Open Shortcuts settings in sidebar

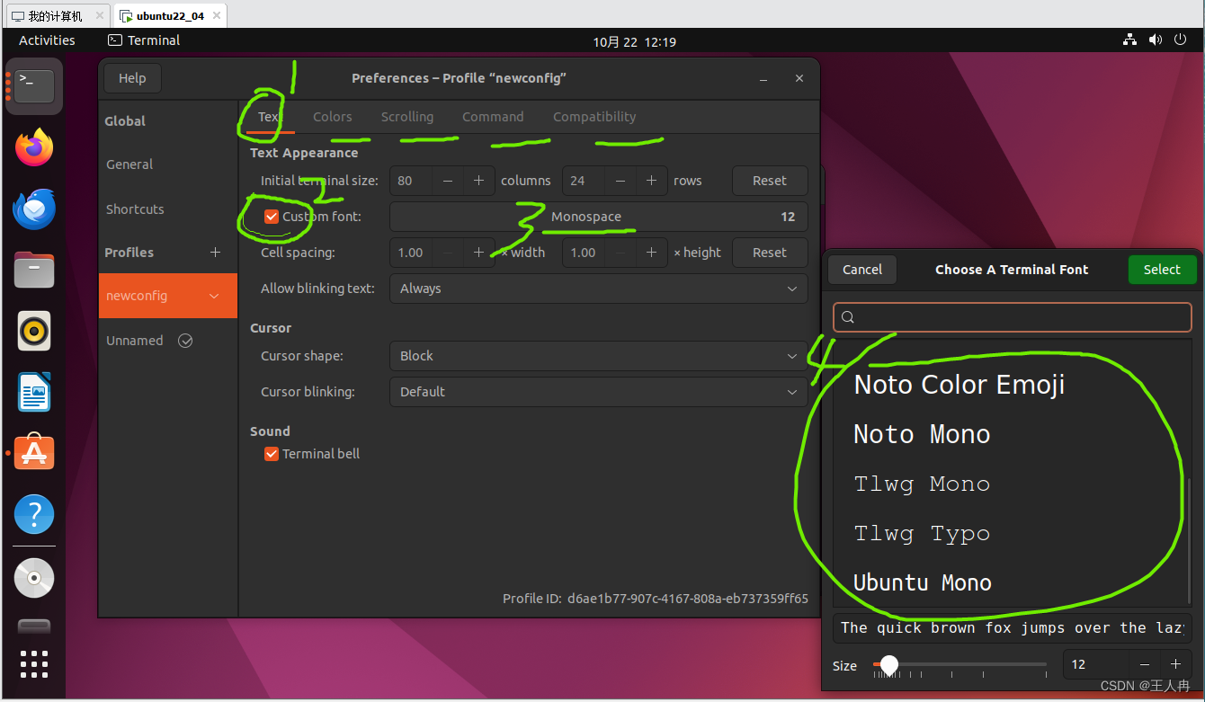tap(167, 209)
